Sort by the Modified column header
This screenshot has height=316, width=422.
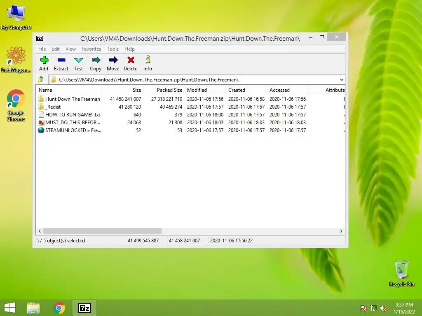tap(205, 90)
